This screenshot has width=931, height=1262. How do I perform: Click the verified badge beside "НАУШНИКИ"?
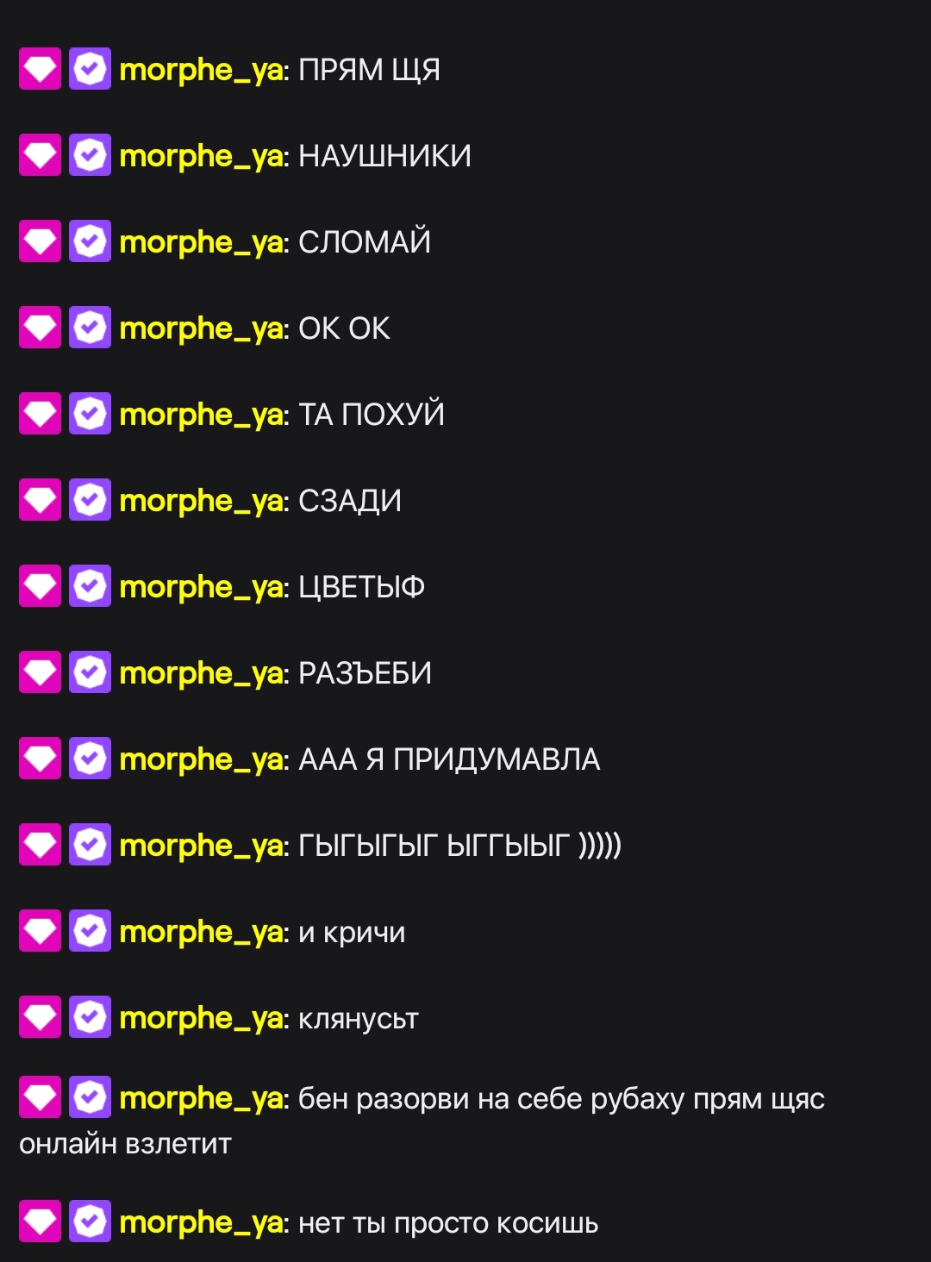pyautogui.click(x=90, y=155)
